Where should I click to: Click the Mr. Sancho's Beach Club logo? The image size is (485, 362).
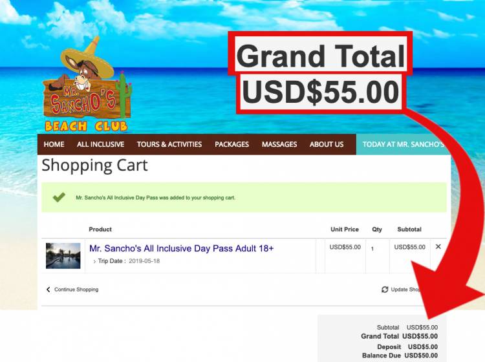point(87,85)
